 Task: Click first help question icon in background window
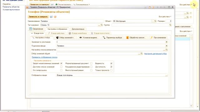191,13
